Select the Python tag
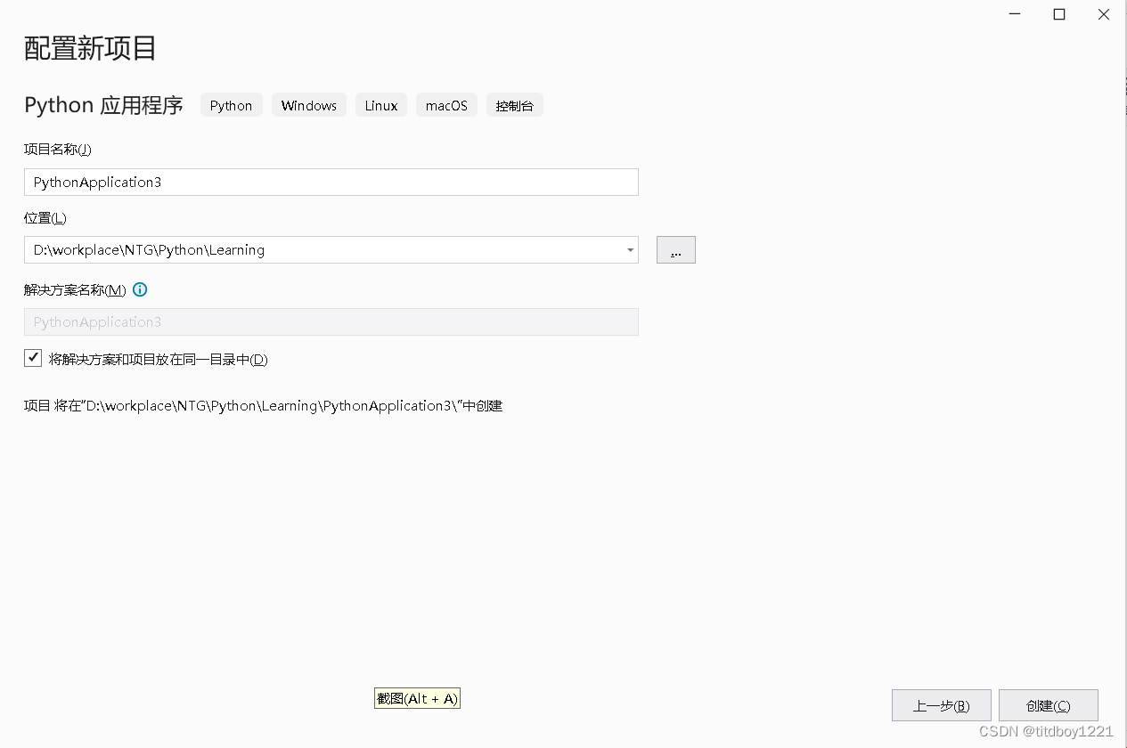The height and width of the screenshot is (748, 1127). 231,105
